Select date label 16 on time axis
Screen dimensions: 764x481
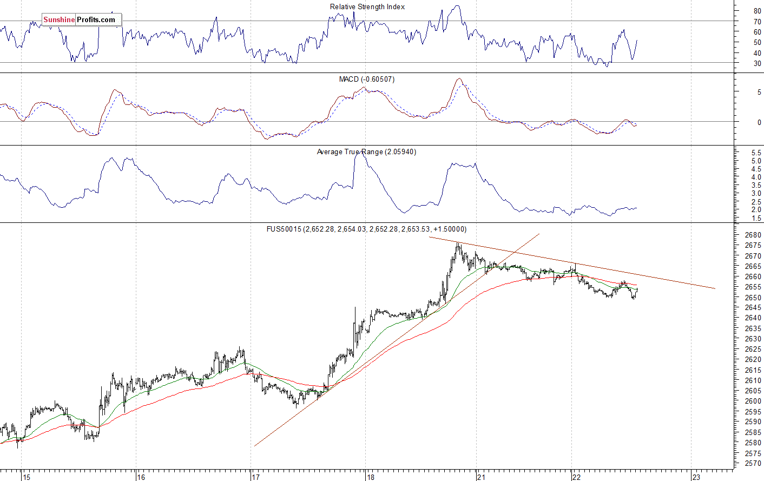coord(141,477)
